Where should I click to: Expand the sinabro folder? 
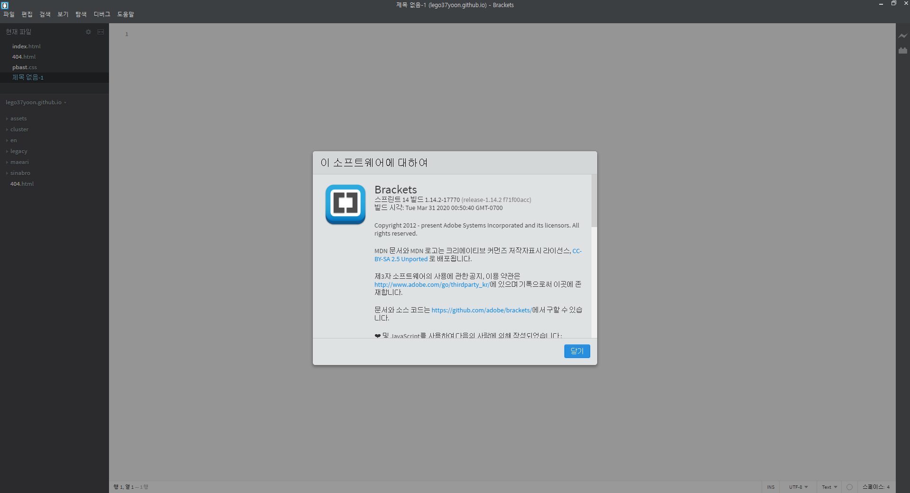pos(20,173)
